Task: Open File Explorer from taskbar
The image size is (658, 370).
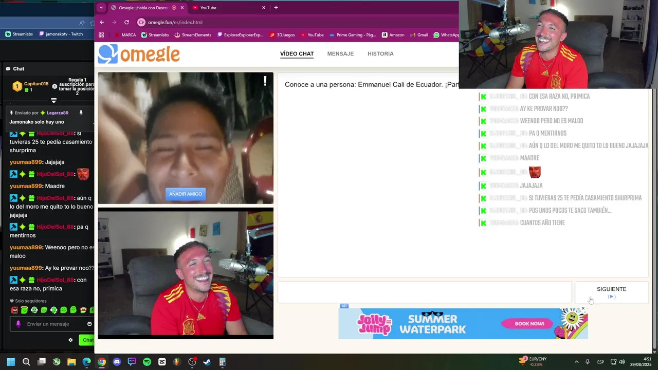Action: 71,362
